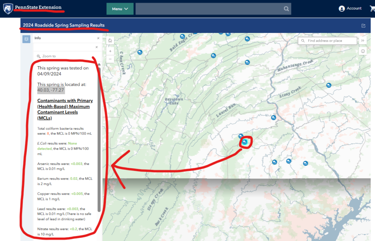Click the Total coliform bacteria result line

point(64,131)
